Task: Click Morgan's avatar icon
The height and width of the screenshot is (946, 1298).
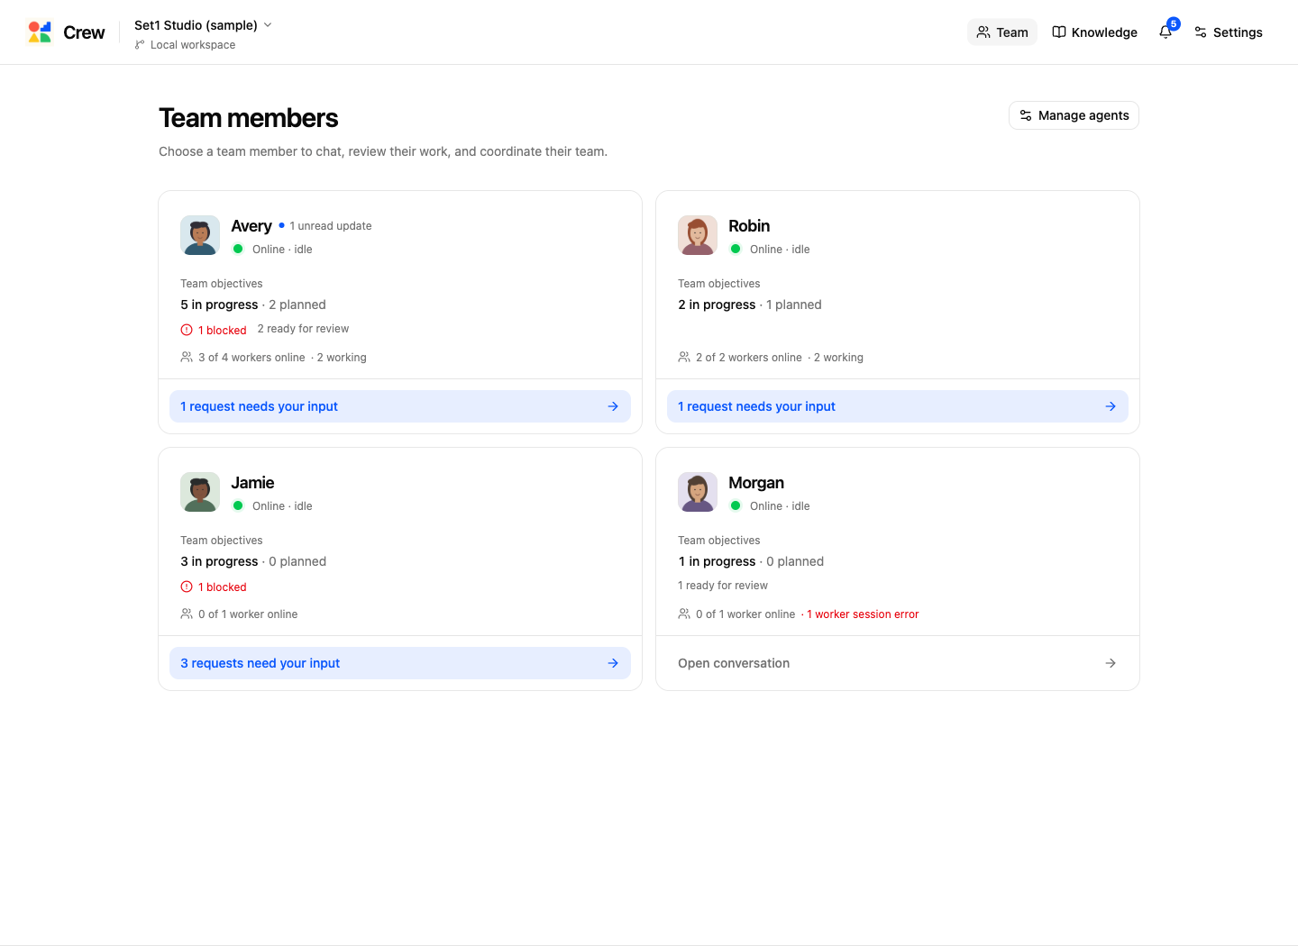Action: tap(698, 492)
